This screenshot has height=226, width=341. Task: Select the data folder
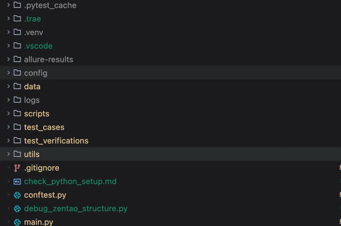tap(32, 87)
